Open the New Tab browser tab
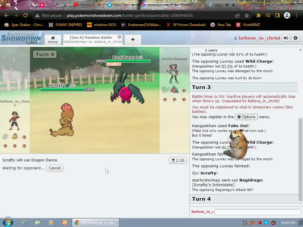The image size is (303, 227). pyautogui.click(x=121, y=5)
